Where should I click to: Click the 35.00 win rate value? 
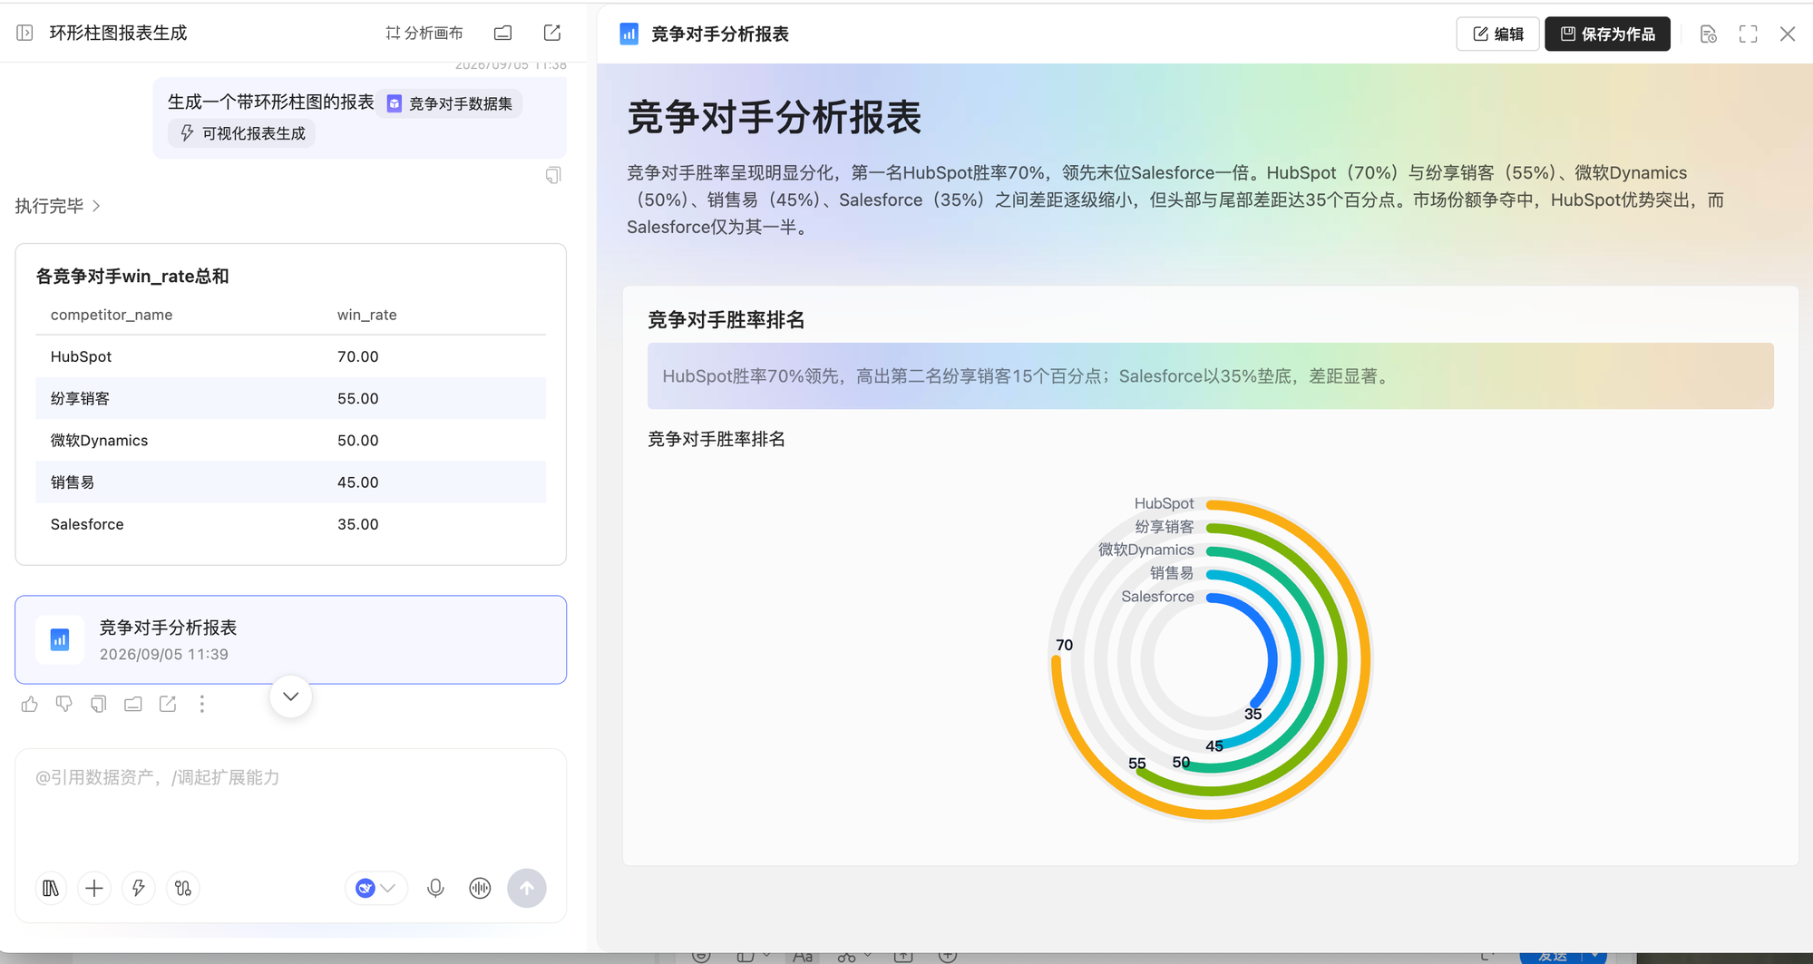tap(357, 524)
